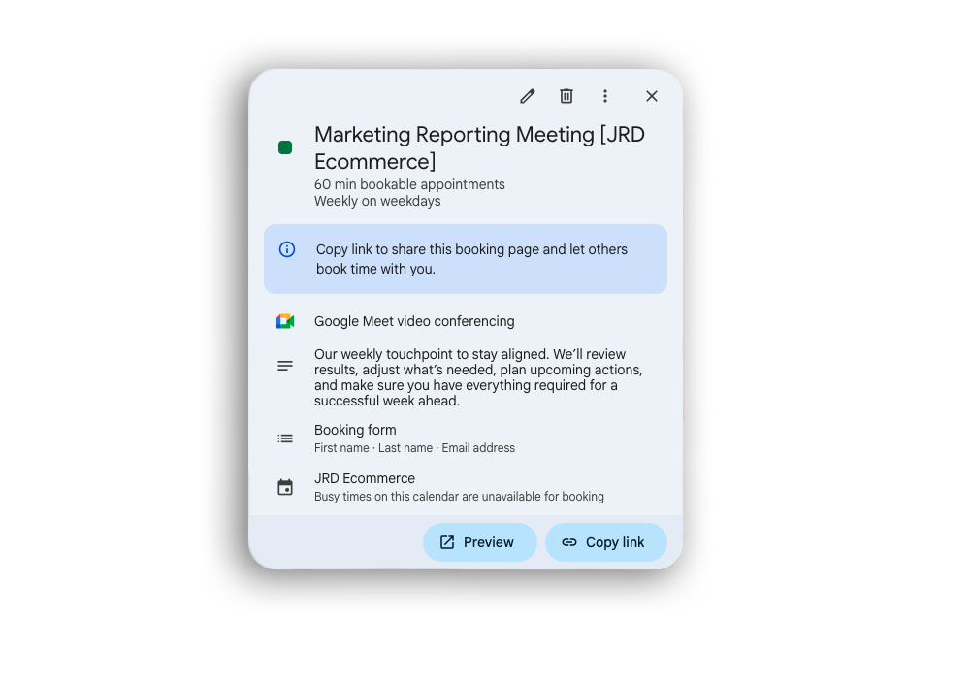The image size is (971, 681).
Task: Click the description lines icon
Action: click(285, 366)
